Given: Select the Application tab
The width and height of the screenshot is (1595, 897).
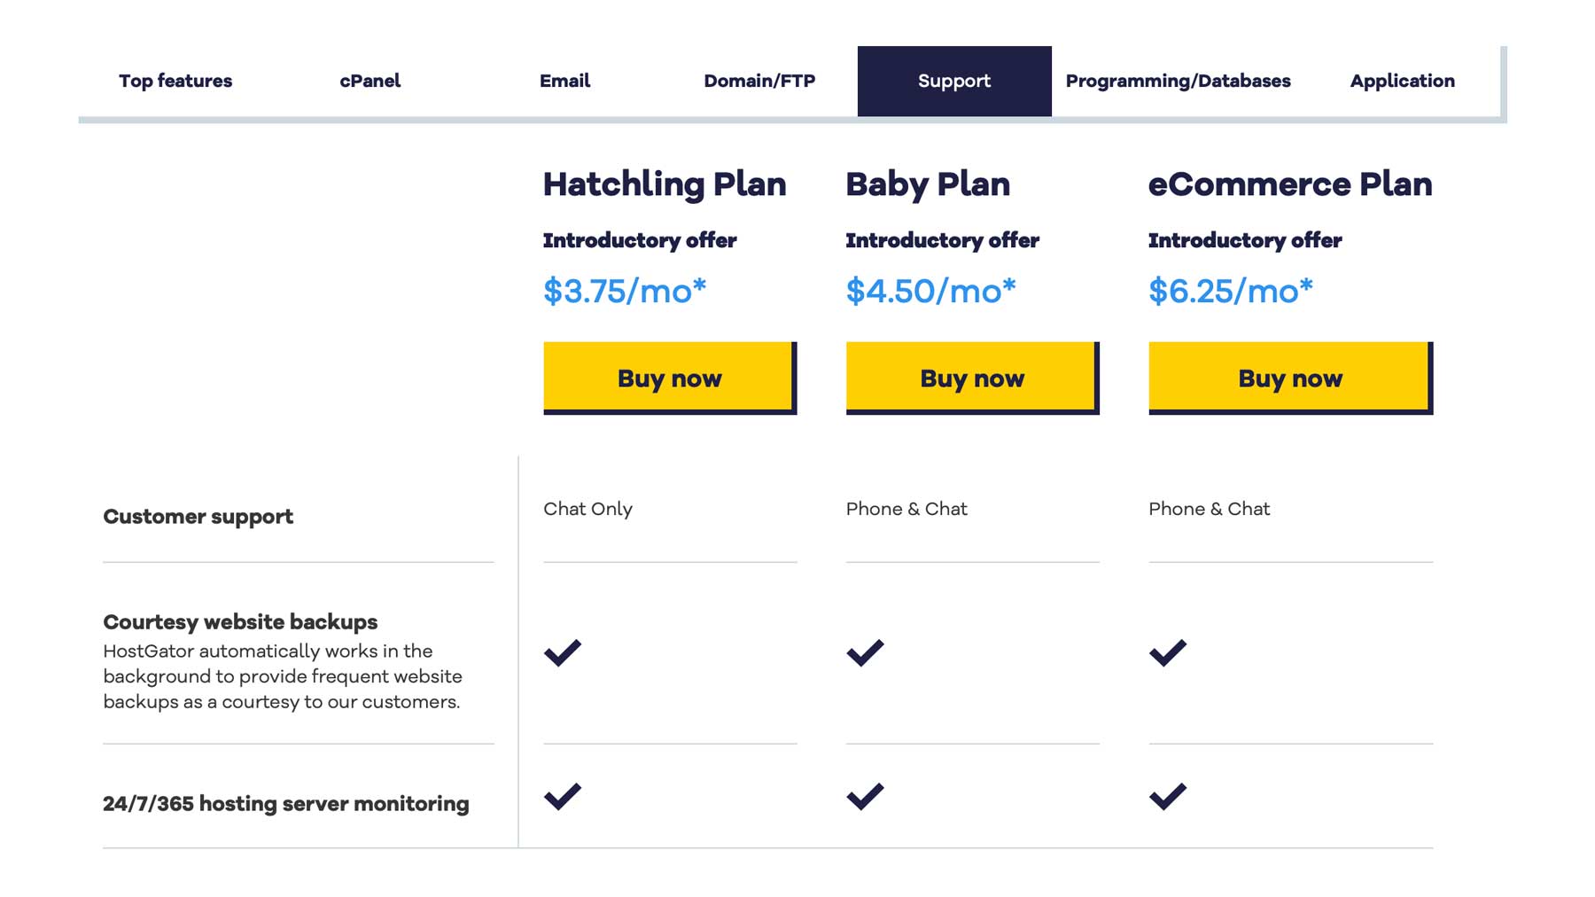Looking at the screenshot, I should pyautogui.click(x=1402, y=81).
